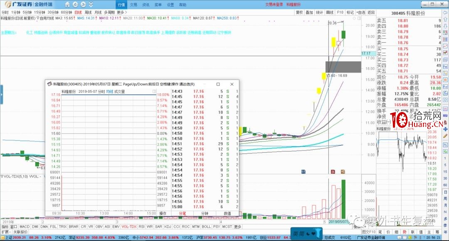Click the 叠加 overlay button

pyautogui.click(x=309, y=12)
